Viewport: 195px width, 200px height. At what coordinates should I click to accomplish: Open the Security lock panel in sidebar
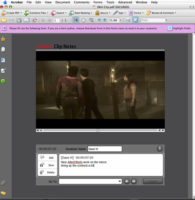(3, 39)
